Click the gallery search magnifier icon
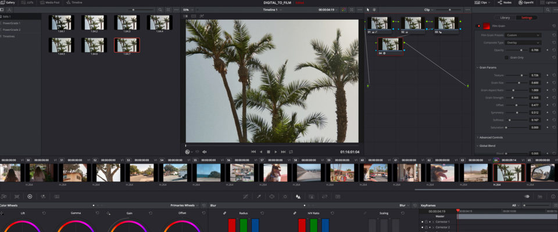Viewport: 558px width, 232px height. (x=160, y=10)
